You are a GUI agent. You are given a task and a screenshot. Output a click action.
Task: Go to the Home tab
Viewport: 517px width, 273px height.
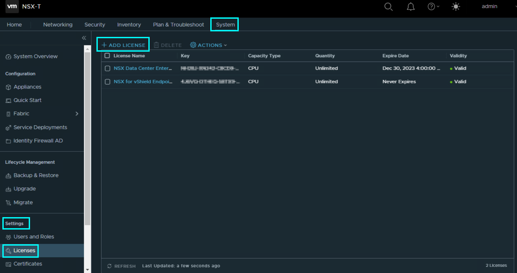14,25
